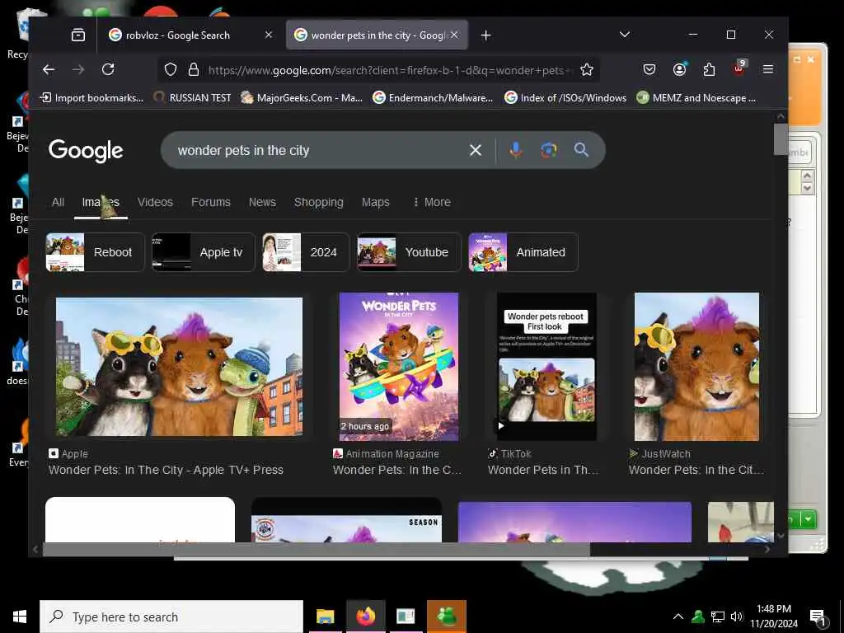
Task: Filter images by 2024 chip
Action: point(307,252)
